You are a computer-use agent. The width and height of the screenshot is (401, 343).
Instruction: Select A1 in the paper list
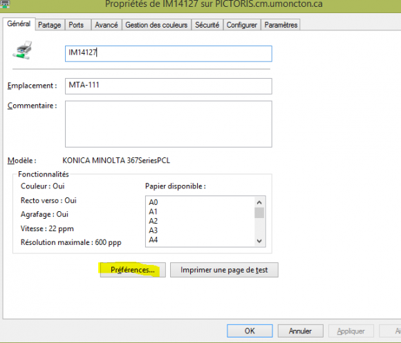point(153,212)
